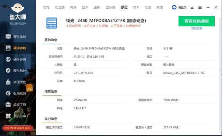Open the 硬件防护 shield icon
Viewport: 222px width, 136px height.
point(8,71)
